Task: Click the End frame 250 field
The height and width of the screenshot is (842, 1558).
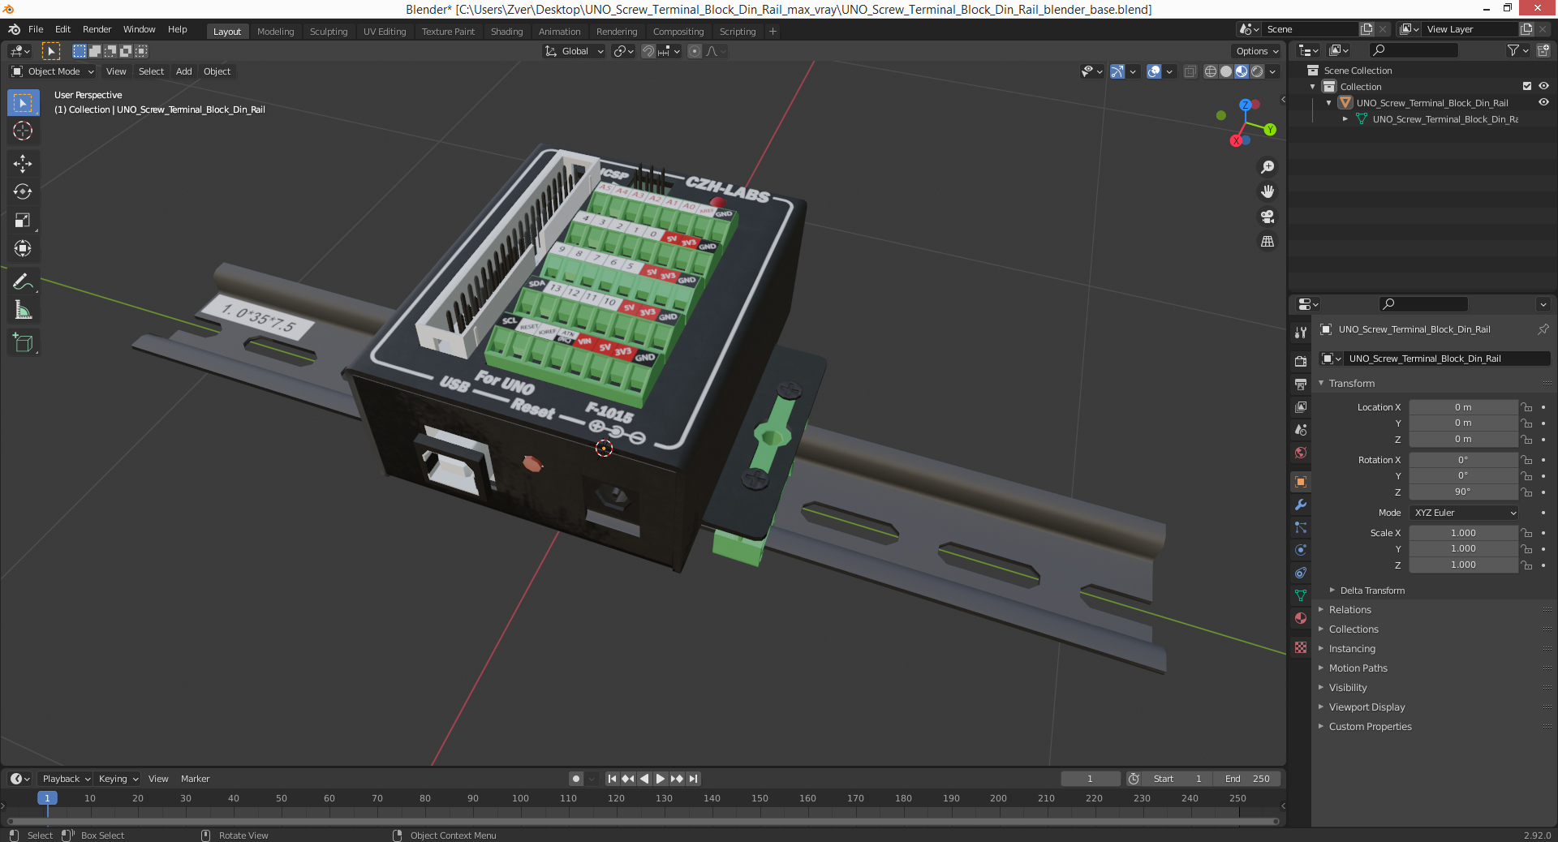Action: pos(1247,779)
